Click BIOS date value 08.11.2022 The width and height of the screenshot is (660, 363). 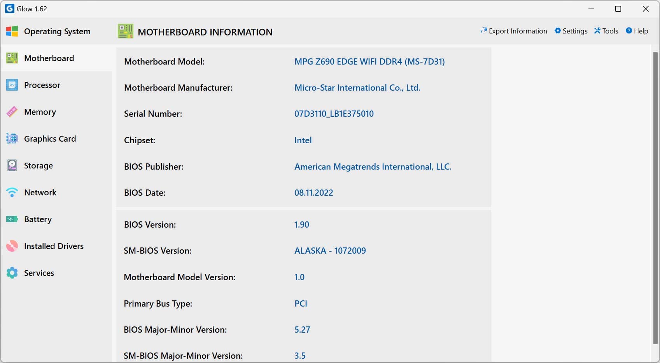[x=314, y=193]
